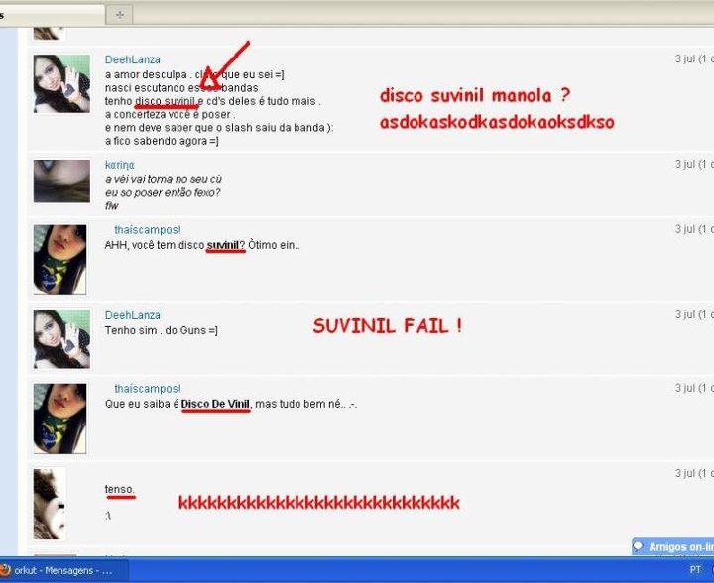Viewport: 714px width, 583px height.
Task: Click avatar beside the 'tenso.' message
Action: 50,504
